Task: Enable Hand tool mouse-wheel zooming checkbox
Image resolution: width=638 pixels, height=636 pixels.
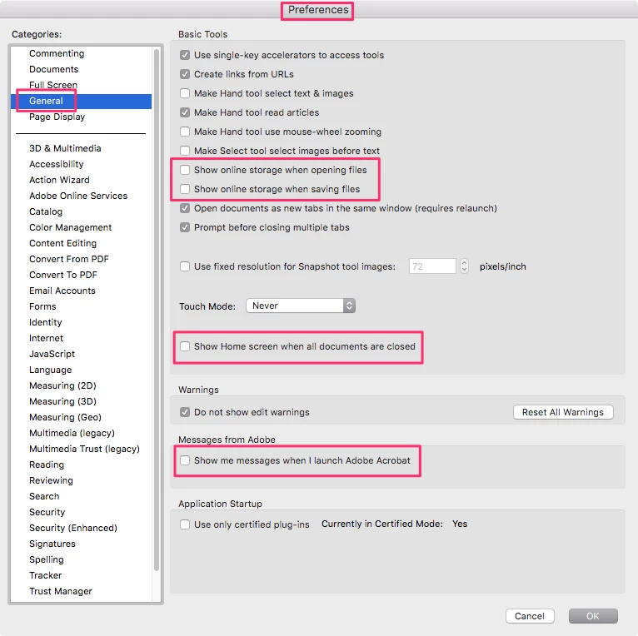Action: [x=185, y=132]
